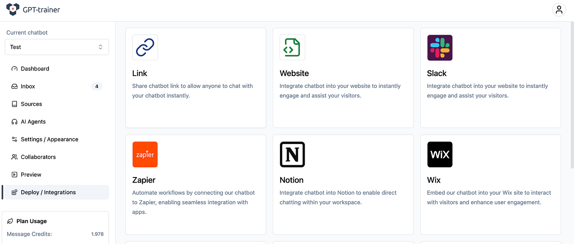Click the GPT-trainer hexagon logo icon
Screen dimensions: 574x244
click(13, 9)
